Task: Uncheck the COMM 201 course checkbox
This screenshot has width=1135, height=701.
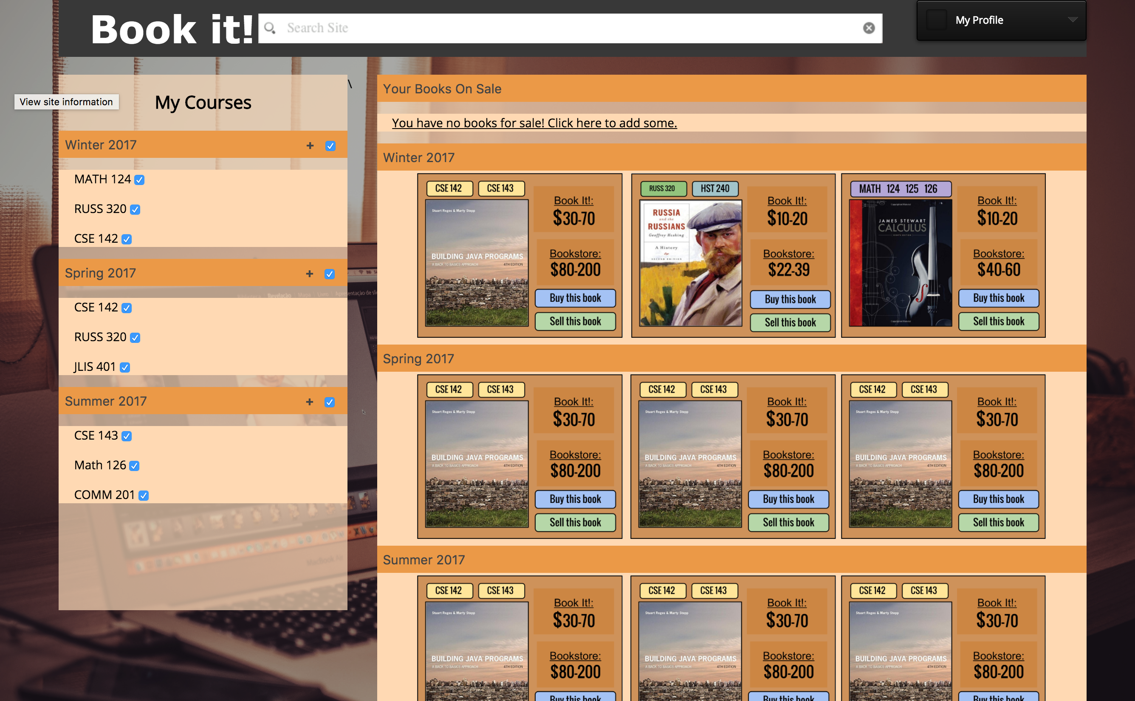Action: tap(144, 496)
